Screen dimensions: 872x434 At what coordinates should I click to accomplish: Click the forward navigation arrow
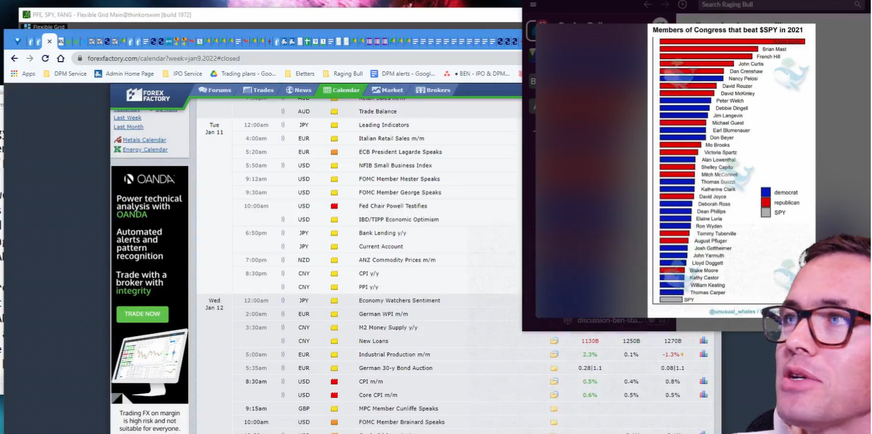click(30, 58)
